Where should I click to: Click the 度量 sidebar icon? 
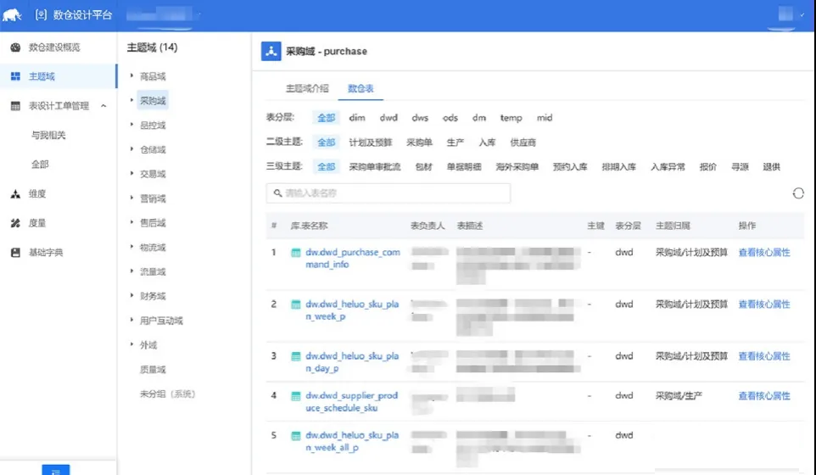[15, 223]
